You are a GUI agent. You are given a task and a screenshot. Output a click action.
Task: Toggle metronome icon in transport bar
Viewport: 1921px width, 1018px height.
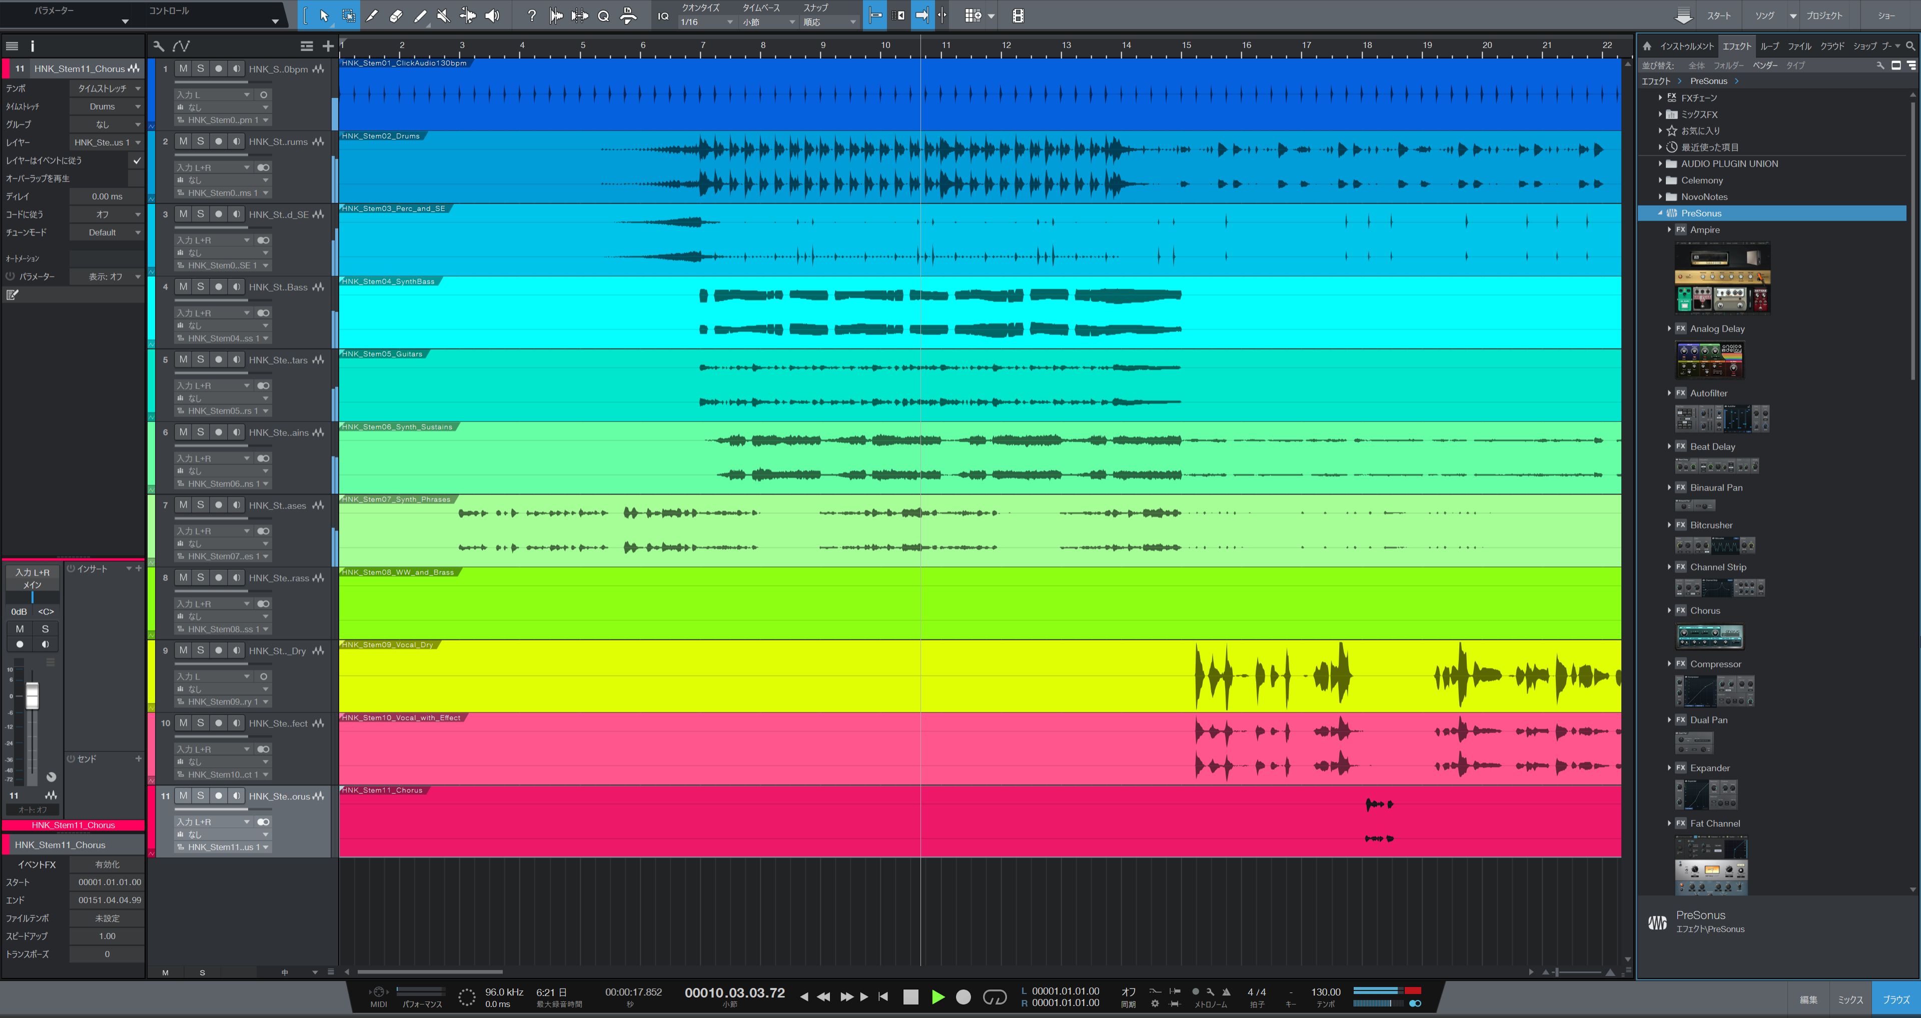pyautogui.click(x=1226, y=992)
